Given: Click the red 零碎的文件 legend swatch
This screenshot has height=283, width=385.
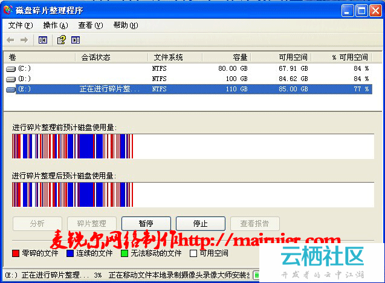Looking at the screenshot, I should (x=16, y=253).
